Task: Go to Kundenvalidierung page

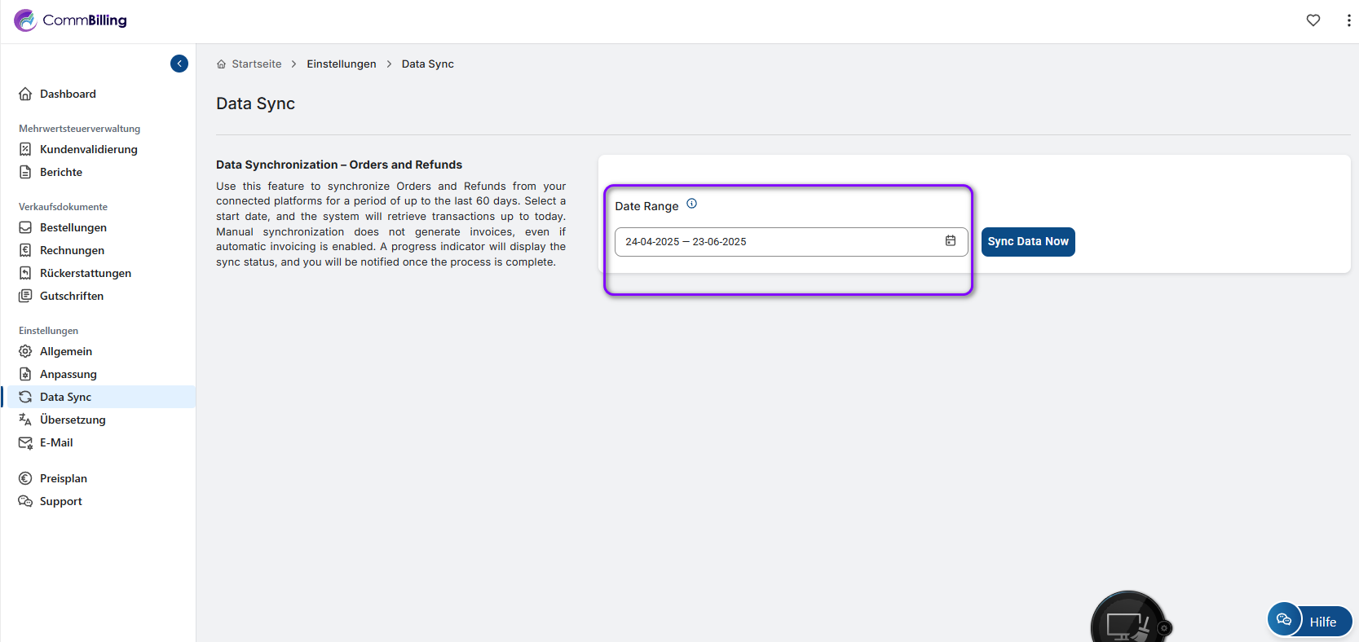Action: pyautogui.click(x=88, y=149)
